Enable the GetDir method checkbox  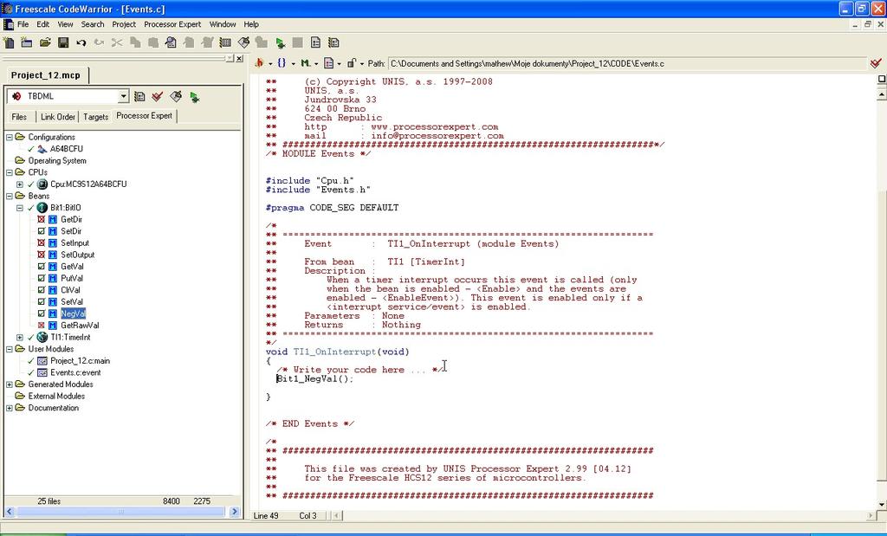[x=42, y=219]
